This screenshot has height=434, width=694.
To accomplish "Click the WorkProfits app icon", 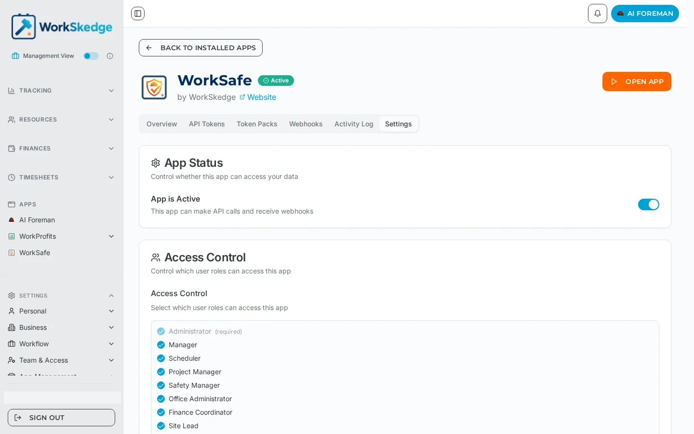I will pos(12,236).
